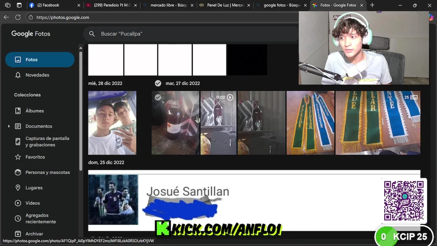
Task: Click the stack icon next to 25
Action: tap(414, 97)
